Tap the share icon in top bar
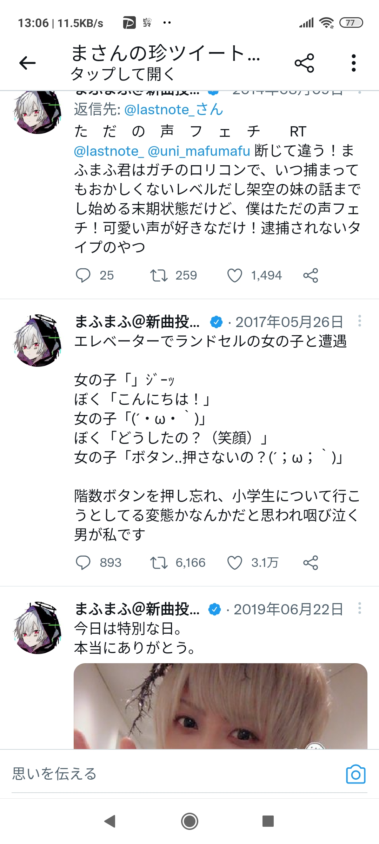This screenshot has width=379, height=844. point(304,63)
